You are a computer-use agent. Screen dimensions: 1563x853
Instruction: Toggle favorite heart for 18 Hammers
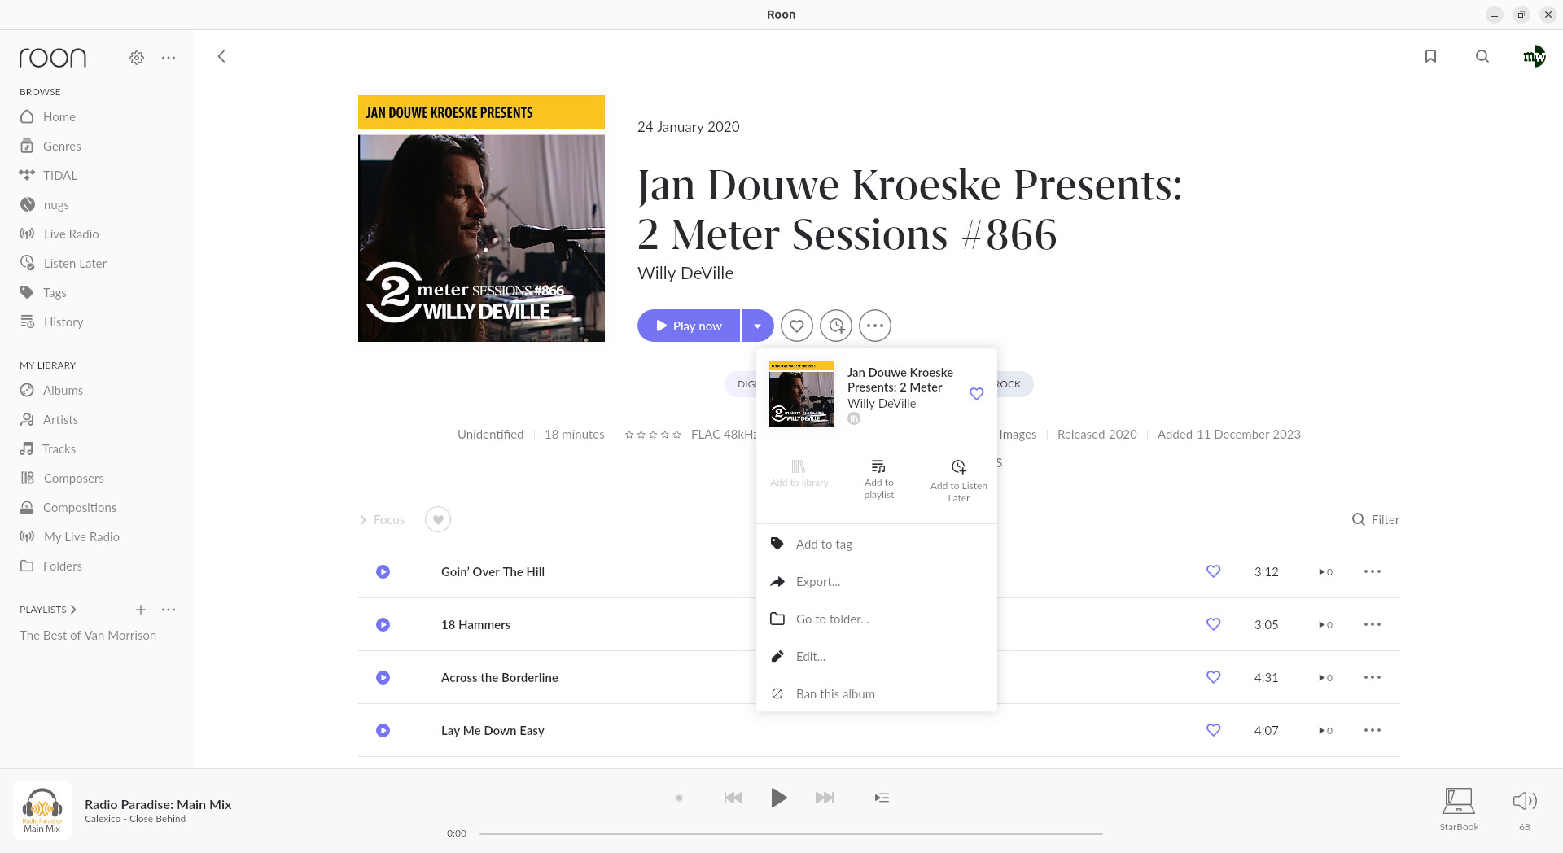pos(1213,624)
